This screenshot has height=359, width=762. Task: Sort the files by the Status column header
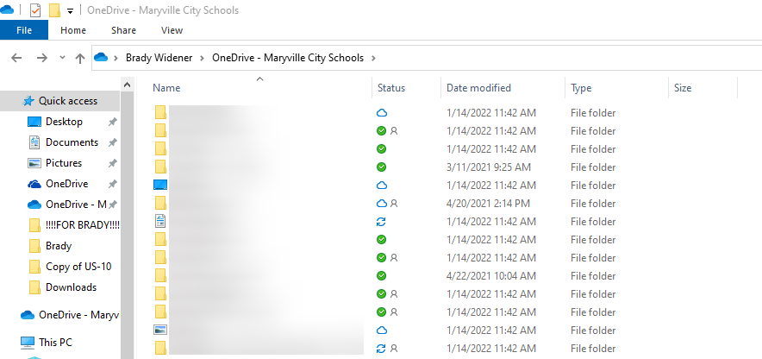coord(391,88)
